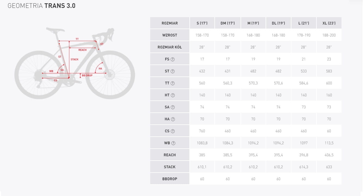
Task: Click the info icon beside CS
Action: point(173,131)
